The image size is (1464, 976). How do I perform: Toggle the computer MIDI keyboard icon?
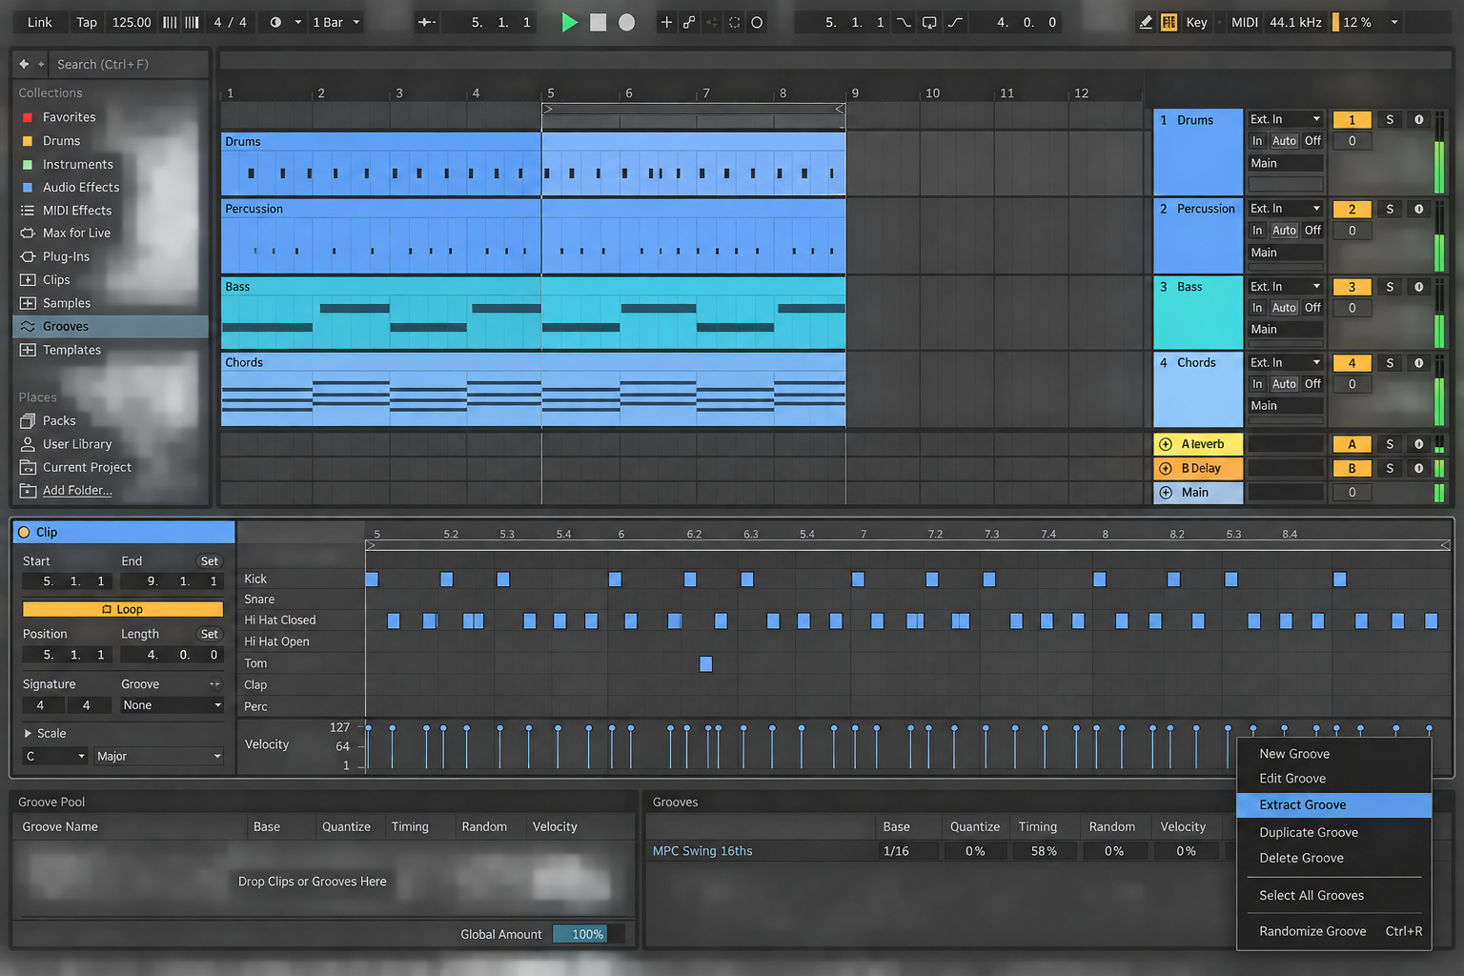click(x=1169, y=22)
